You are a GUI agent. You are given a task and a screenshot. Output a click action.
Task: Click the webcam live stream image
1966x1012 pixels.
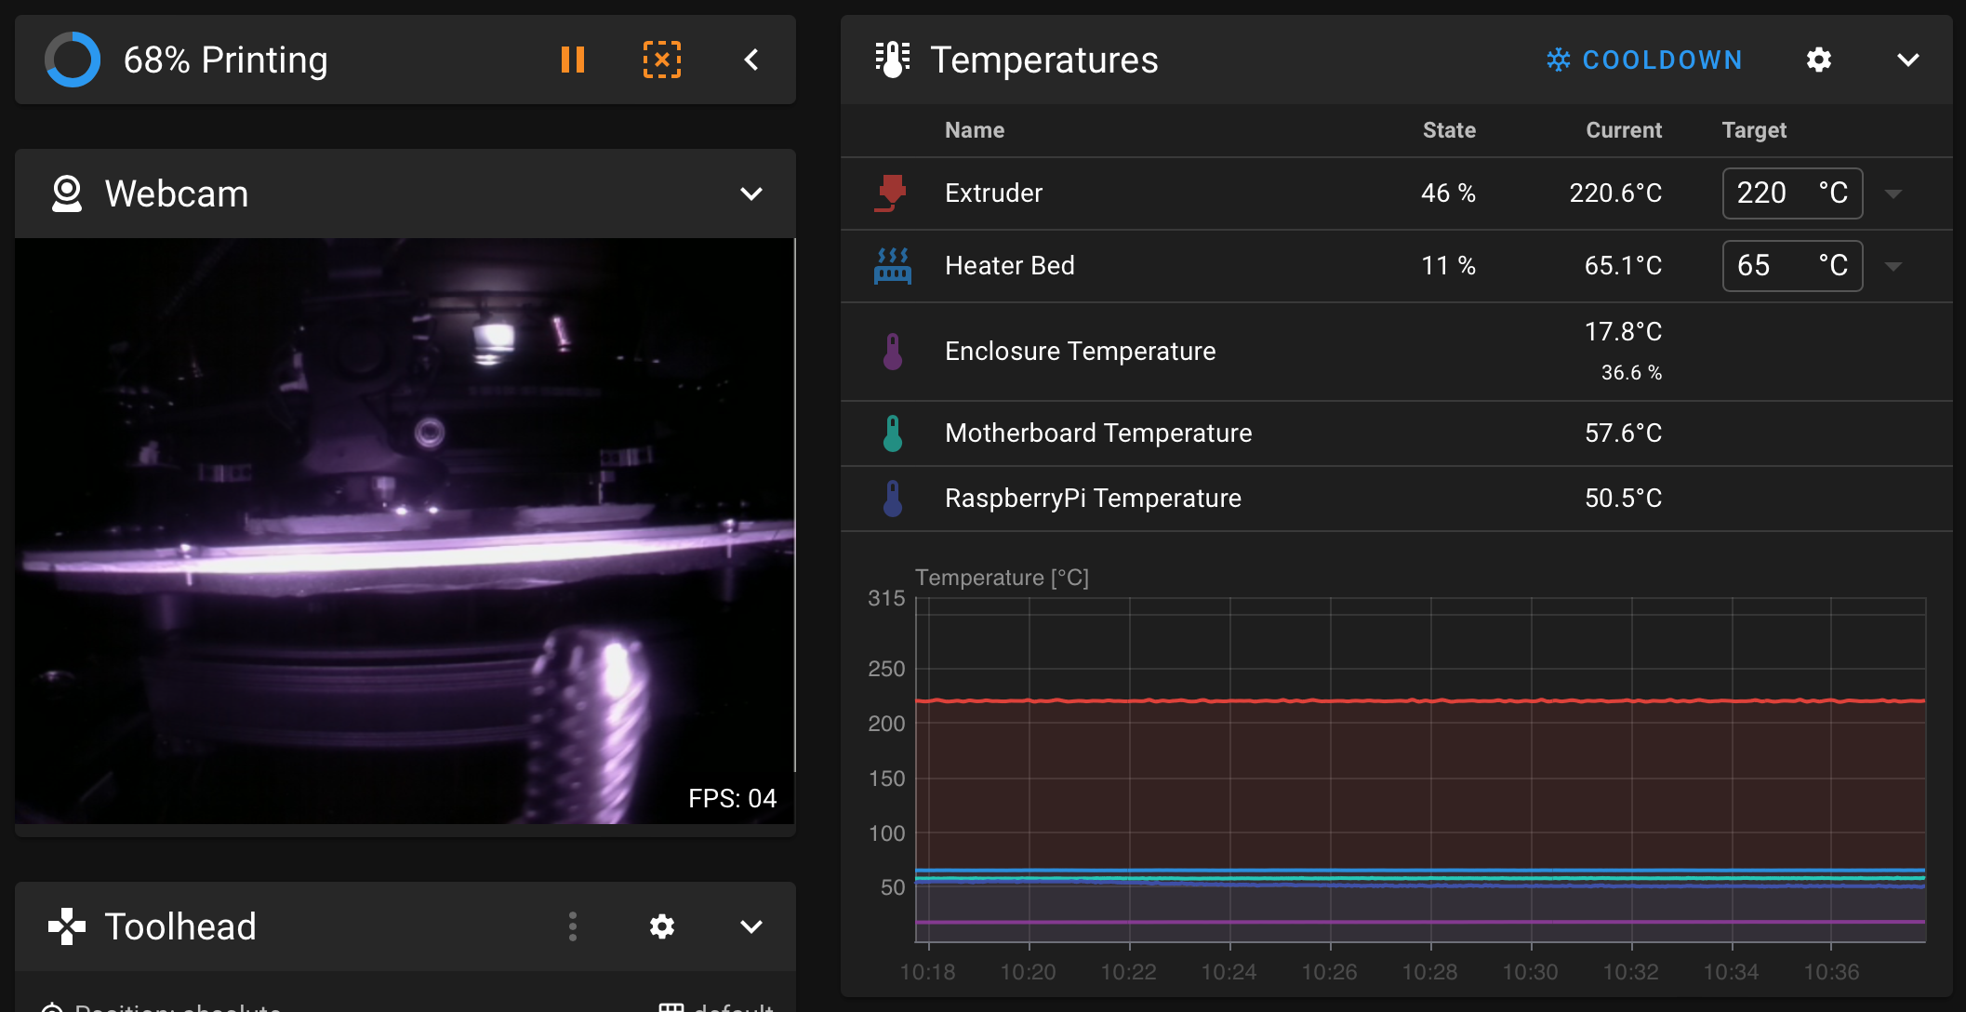point(405,530)
